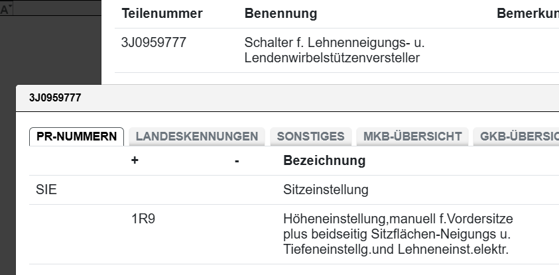The image size is (559, 275).
Task: Show the GKB-ÜBERSICHT tab
Action: pos(516,137)
